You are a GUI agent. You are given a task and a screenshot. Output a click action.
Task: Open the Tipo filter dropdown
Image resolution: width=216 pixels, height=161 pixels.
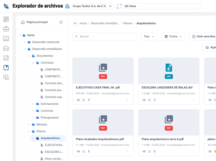[149, 37]
